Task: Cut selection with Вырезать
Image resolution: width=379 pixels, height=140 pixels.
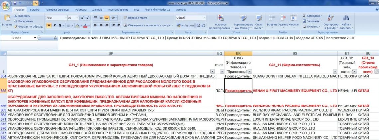Action: click(22, 16)
